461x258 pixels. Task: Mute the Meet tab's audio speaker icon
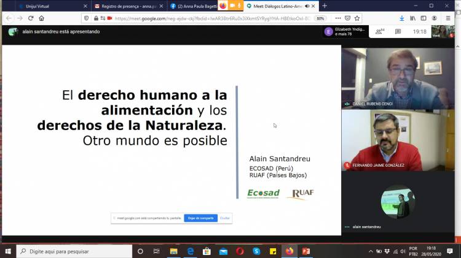point(307,6)
